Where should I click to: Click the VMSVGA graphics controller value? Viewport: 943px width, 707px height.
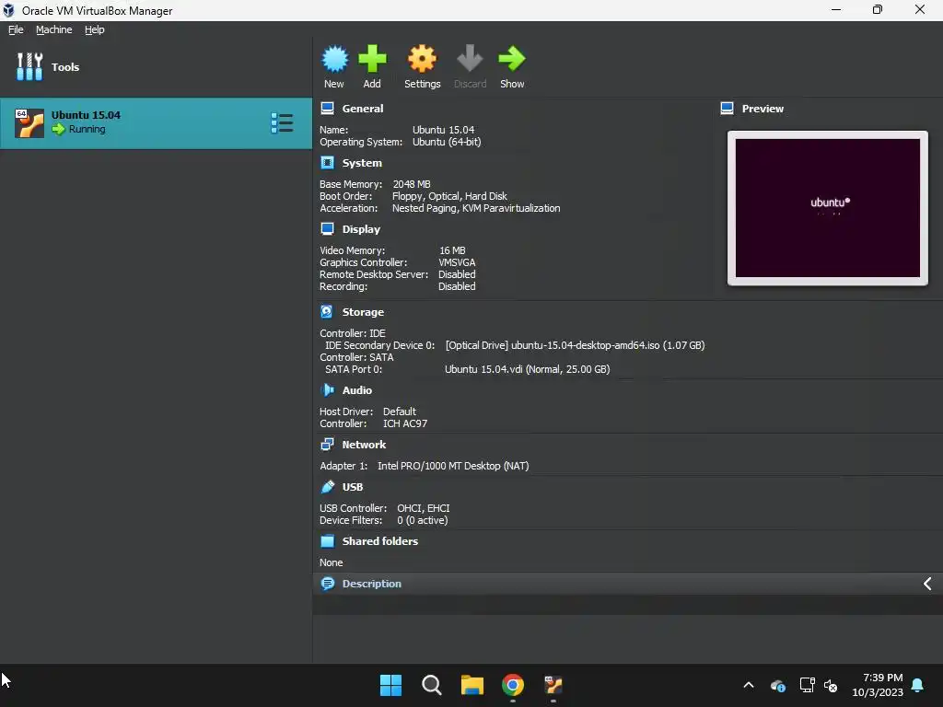coord(457,262)
